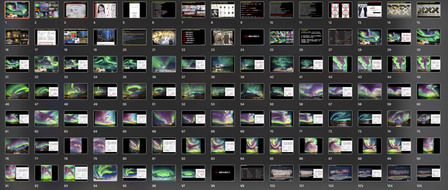Open slide 98 black section title thumbnail
This screenshot has width=448, height=190.
(x=223, y=173)
